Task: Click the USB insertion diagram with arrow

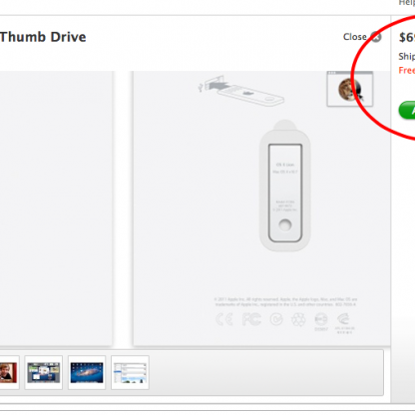Action: [241, 91]
